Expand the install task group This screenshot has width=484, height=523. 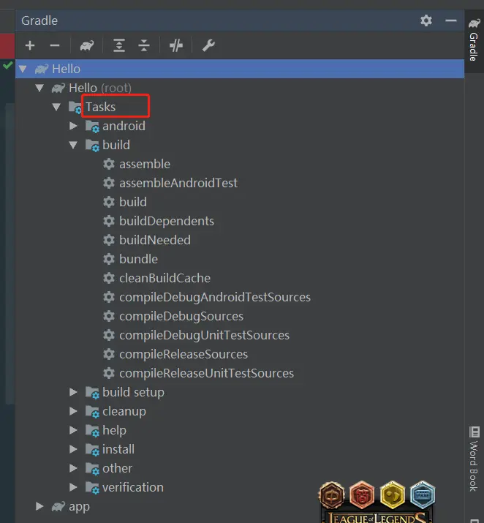[x=73, y=449]
